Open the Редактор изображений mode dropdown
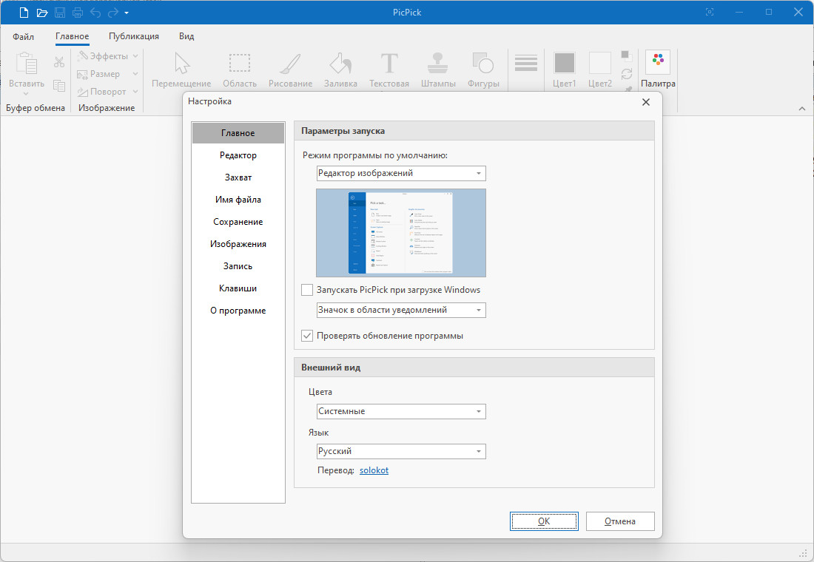This screenshot has width=814, height=562. tap(401, 173)
